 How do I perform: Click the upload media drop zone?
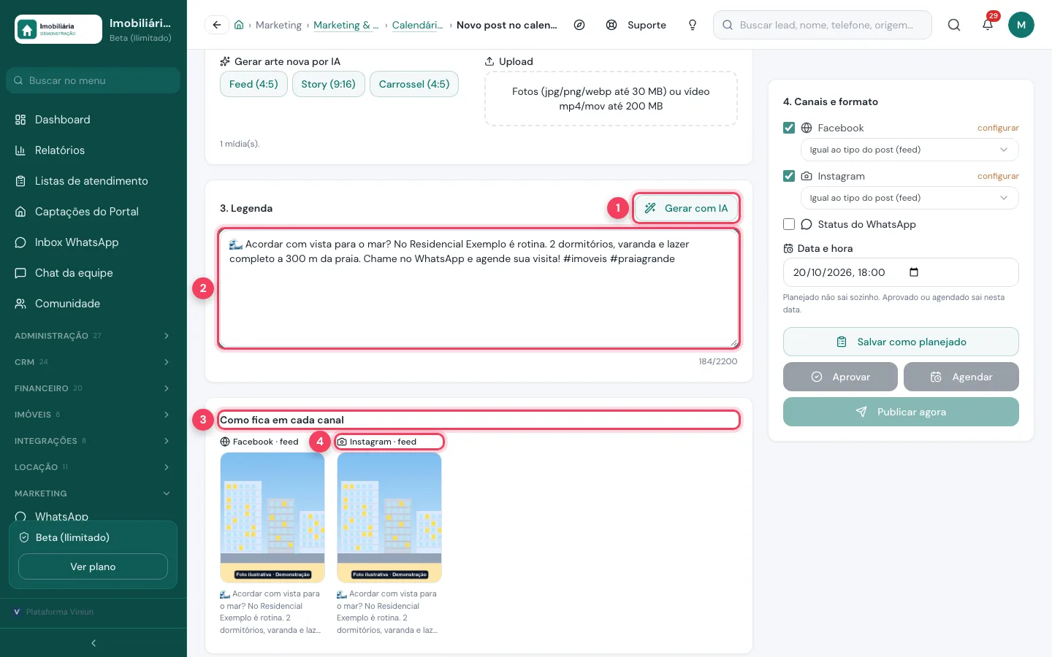click(x=611, y=99)
